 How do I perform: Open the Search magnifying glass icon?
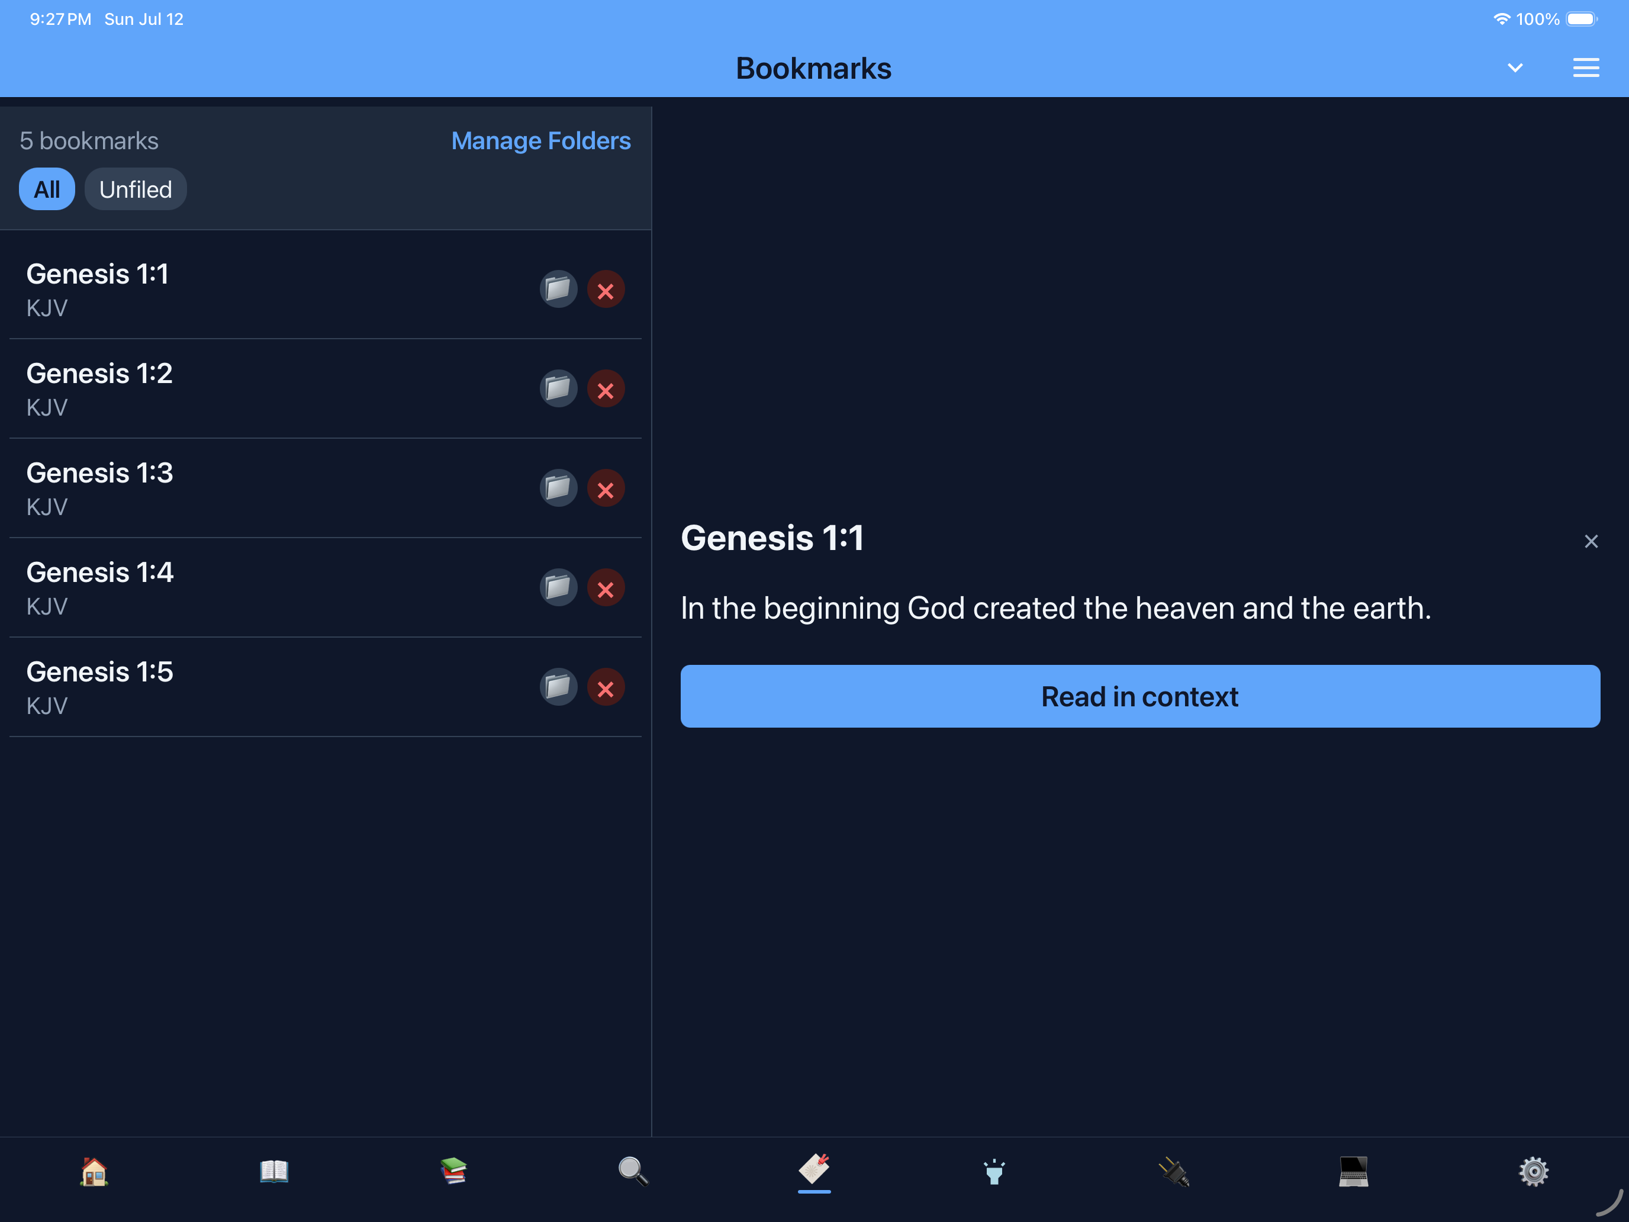[x=633, y=1171]
